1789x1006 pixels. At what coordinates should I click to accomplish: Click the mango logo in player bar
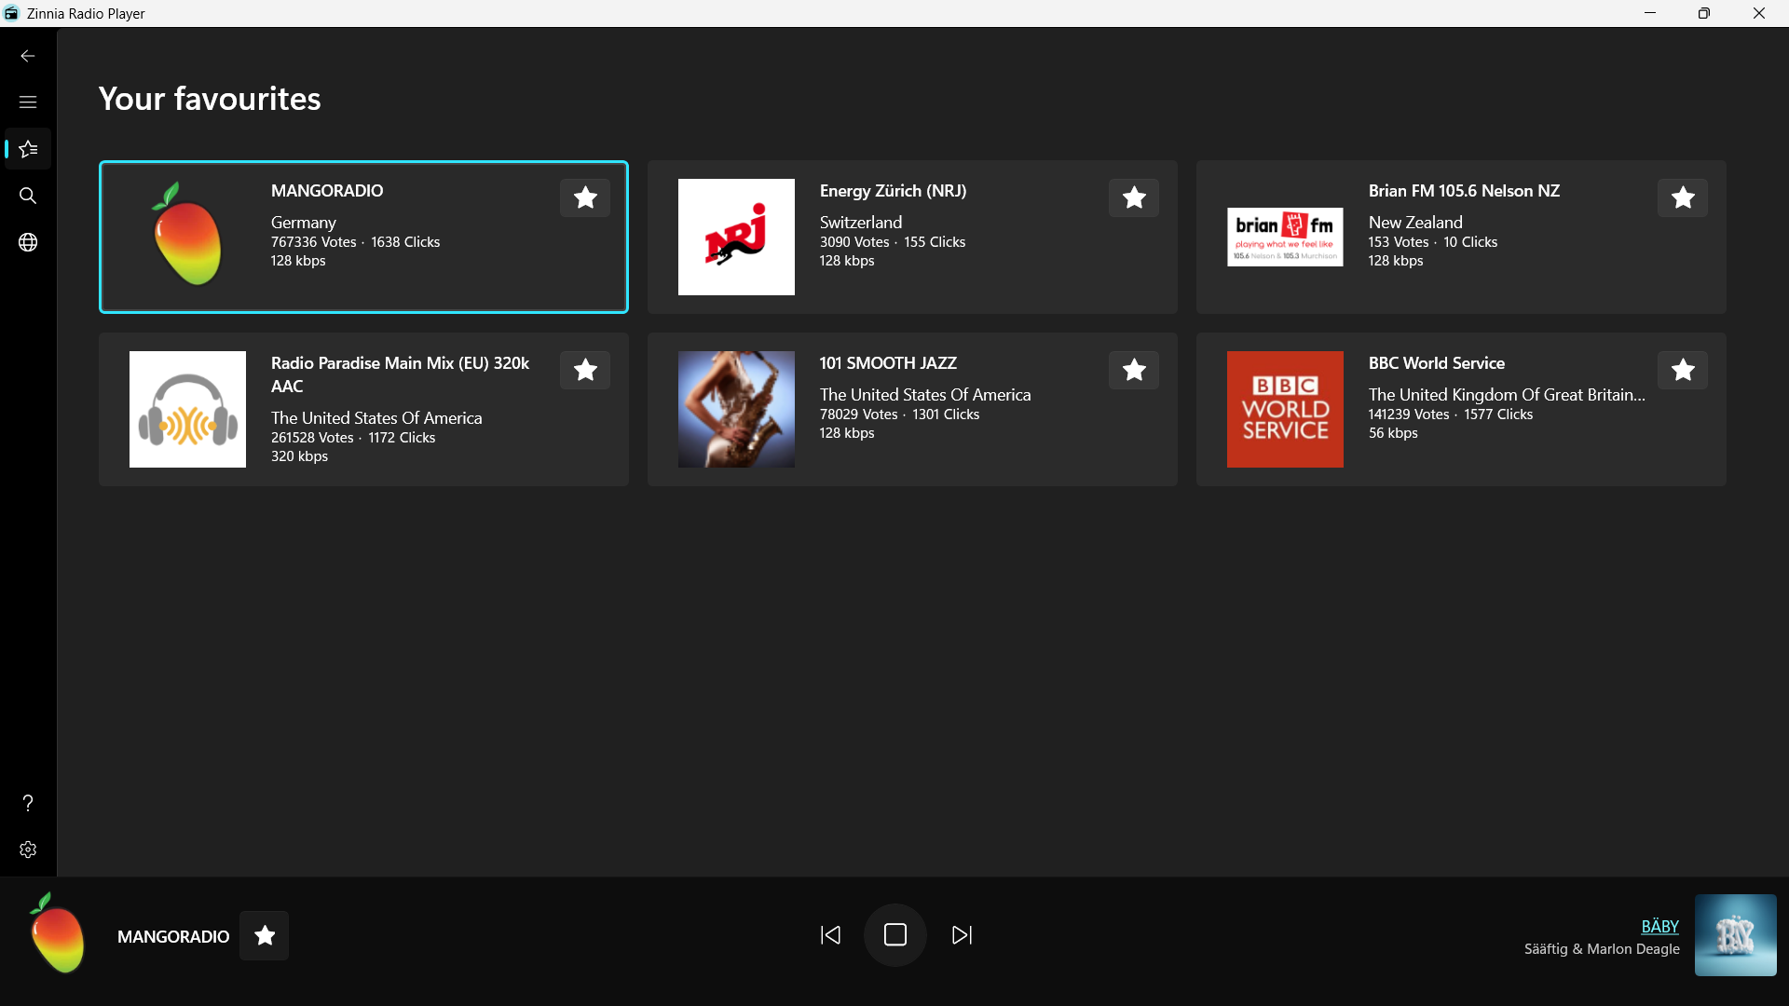[58, 933]
